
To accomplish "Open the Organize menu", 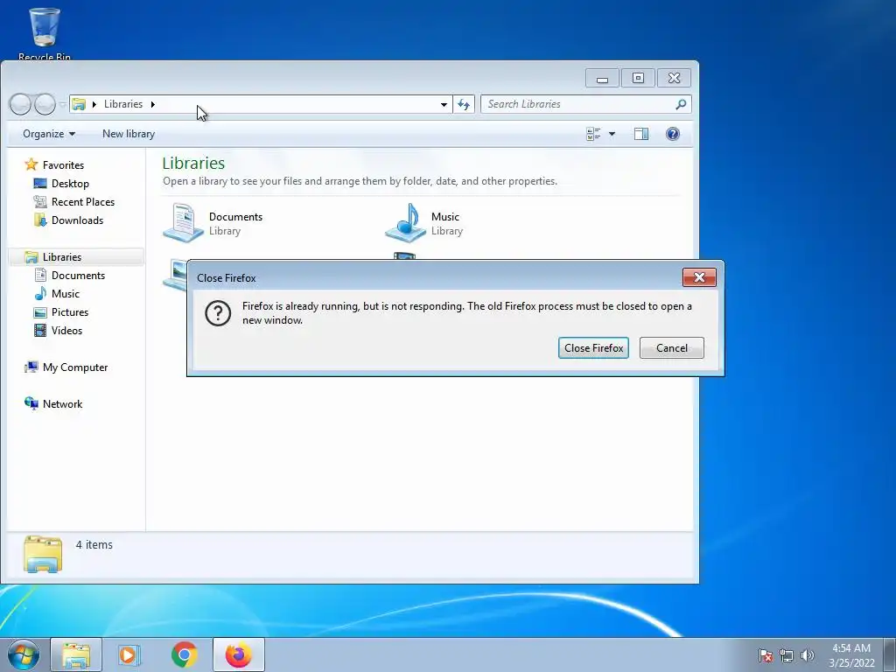I will click(49, 134).
